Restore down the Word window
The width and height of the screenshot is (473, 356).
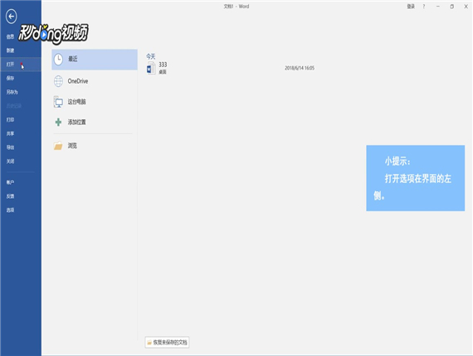[451, 7]
